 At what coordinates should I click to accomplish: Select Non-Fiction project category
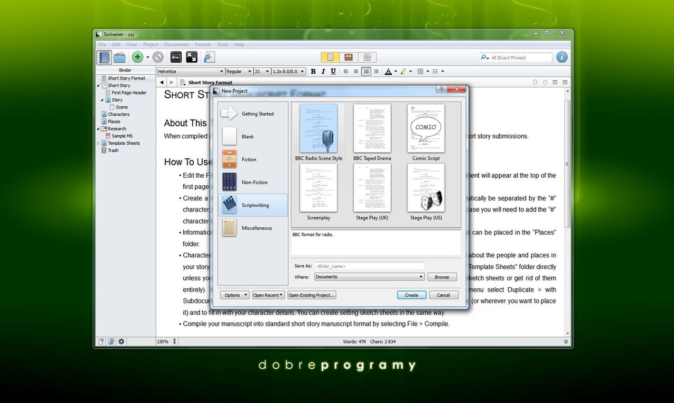pyautogui.click(x=253, y=182)
